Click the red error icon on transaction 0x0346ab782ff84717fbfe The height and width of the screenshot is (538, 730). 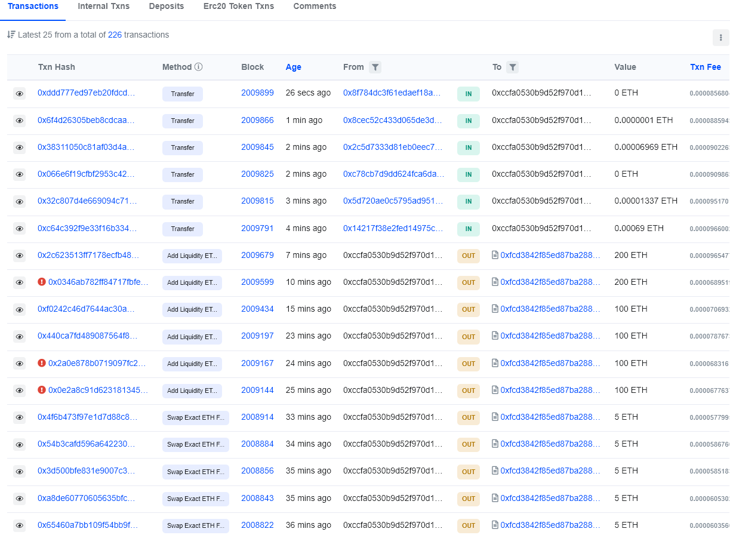(42, 282)
